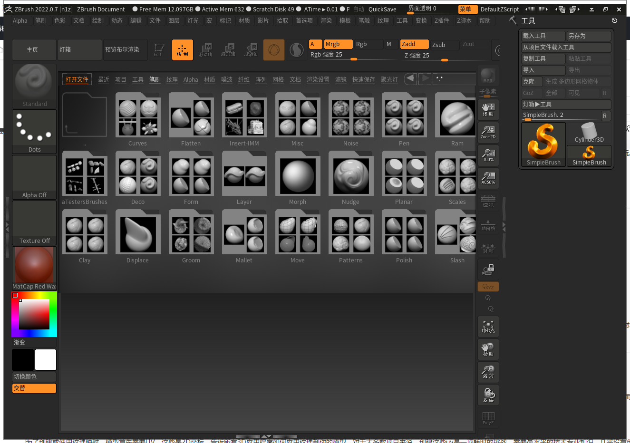Viewport: 630px width, 443px height.
Task: Click the Perspective (透视) icon
Action: click(488, 201)
